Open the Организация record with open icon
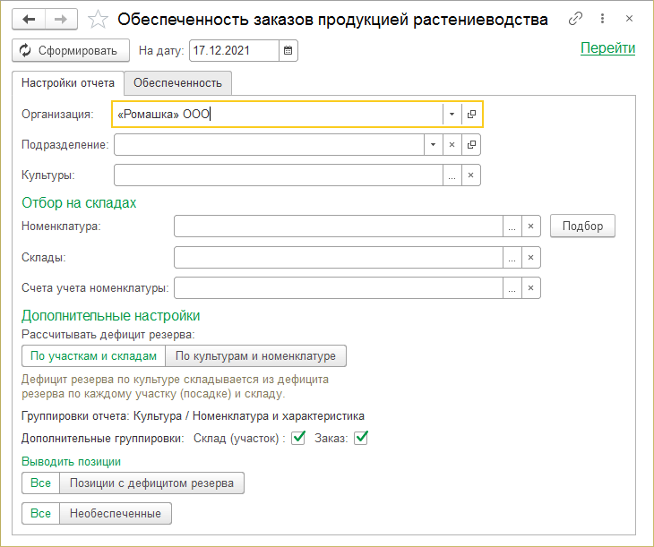 [471, 115]
